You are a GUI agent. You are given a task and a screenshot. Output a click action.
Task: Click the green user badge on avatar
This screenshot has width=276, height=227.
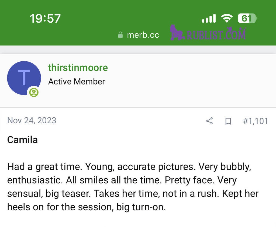click(34, 92)
